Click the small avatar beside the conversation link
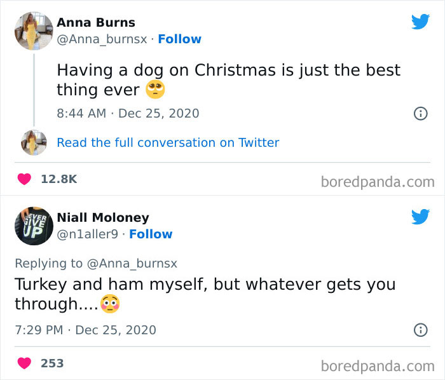The height and width of the screenshot is (380, 445). coord(34,142)
